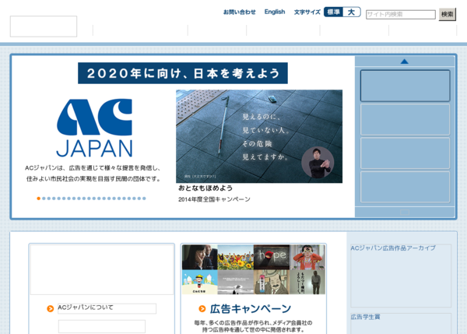Open the 広告キャンペーン heading link
The height and width of the screenshot is (334, 467).
pyautogui.click(x=251, y=309)
